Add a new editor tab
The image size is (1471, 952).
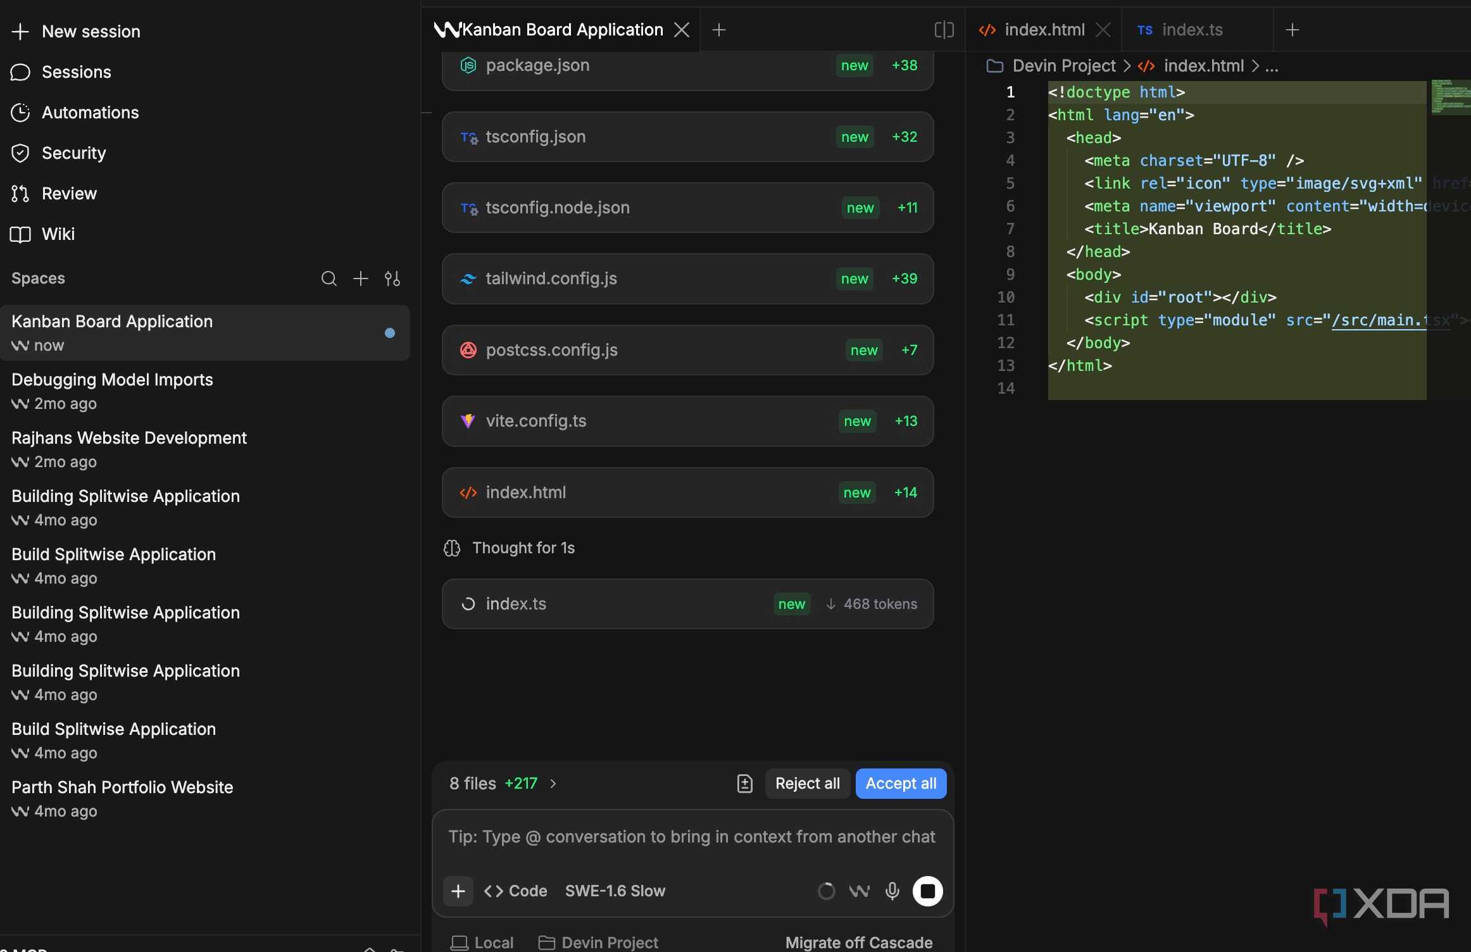(x=1293, y=30)
